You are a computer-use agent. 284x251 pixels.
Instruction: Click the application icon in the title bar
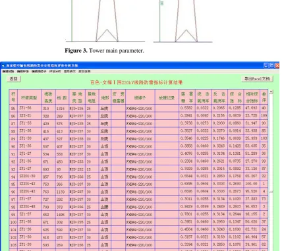(x=3, y=65)
